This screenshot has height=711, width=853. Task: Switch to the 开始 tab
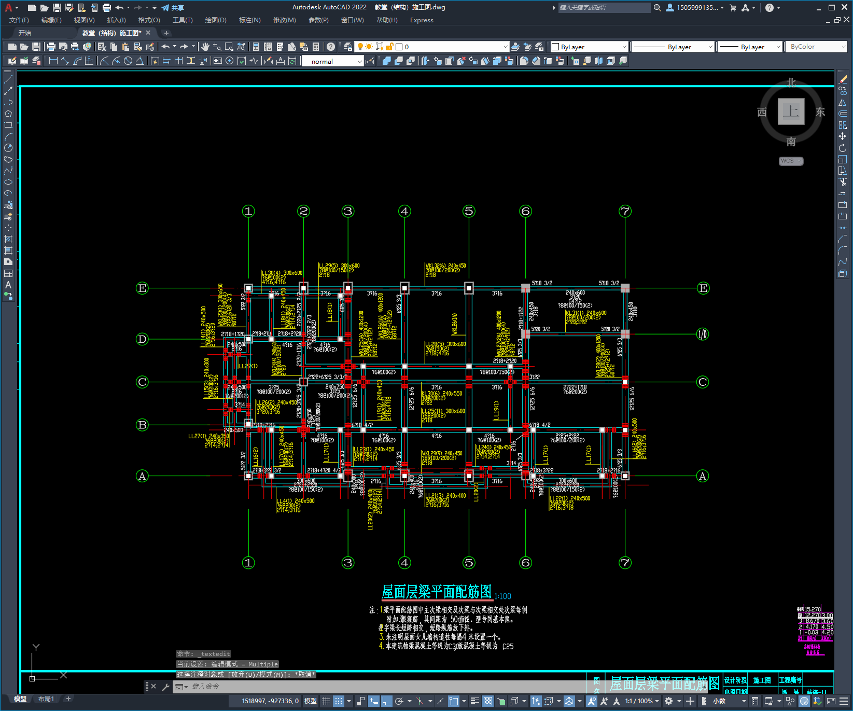[24, 33]
